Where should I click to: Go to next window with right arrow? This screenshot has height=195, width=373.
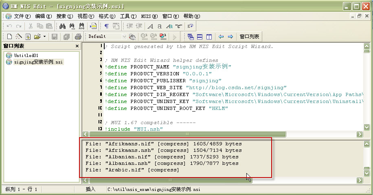tap(230, 37)
